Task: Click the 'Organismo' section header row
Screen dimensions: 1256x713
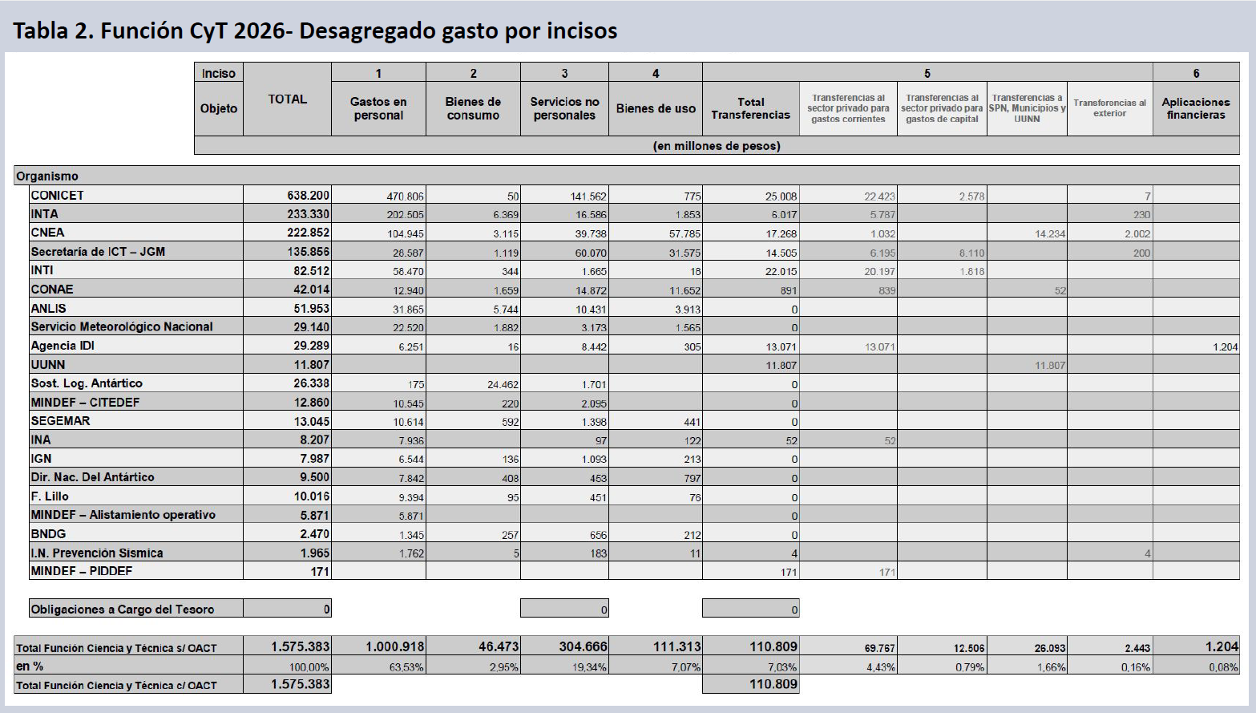Action: coord(48,176)
